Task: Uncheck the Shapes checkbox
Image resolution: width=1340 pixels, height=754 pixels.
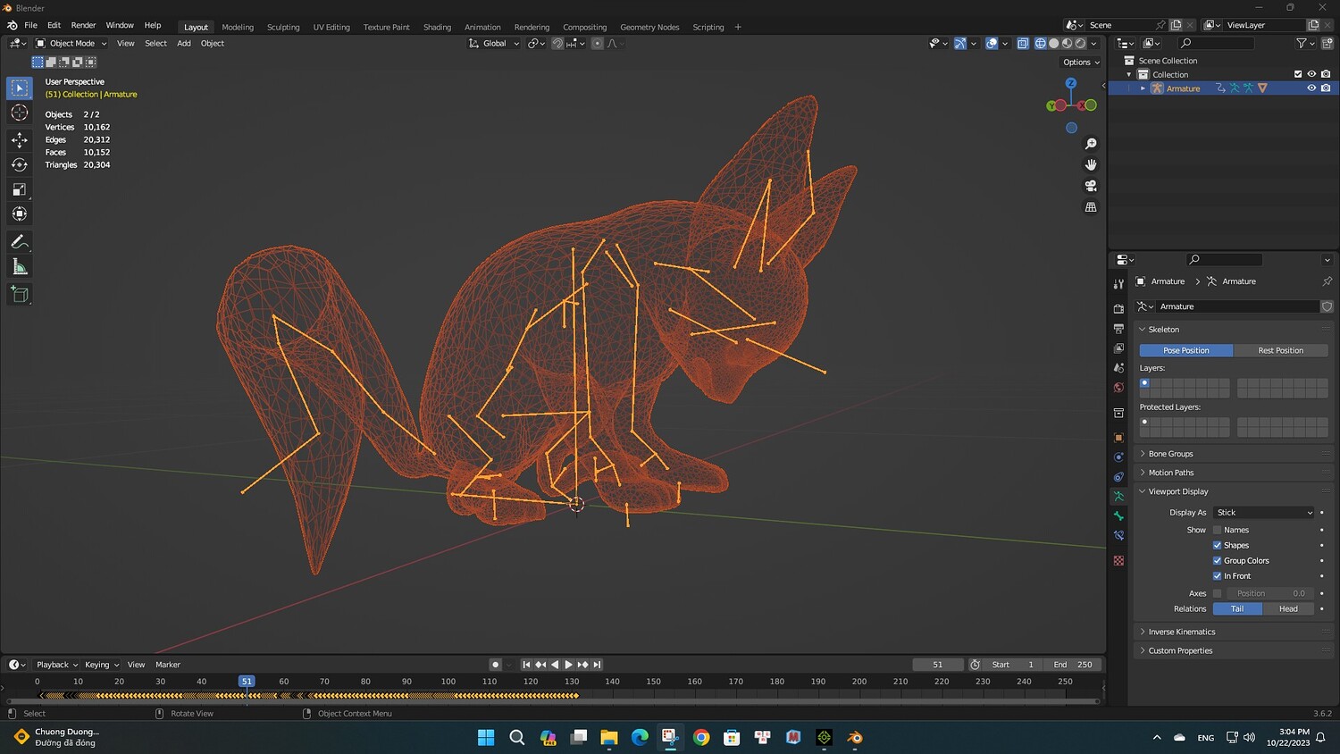Action: (1217, 545)
